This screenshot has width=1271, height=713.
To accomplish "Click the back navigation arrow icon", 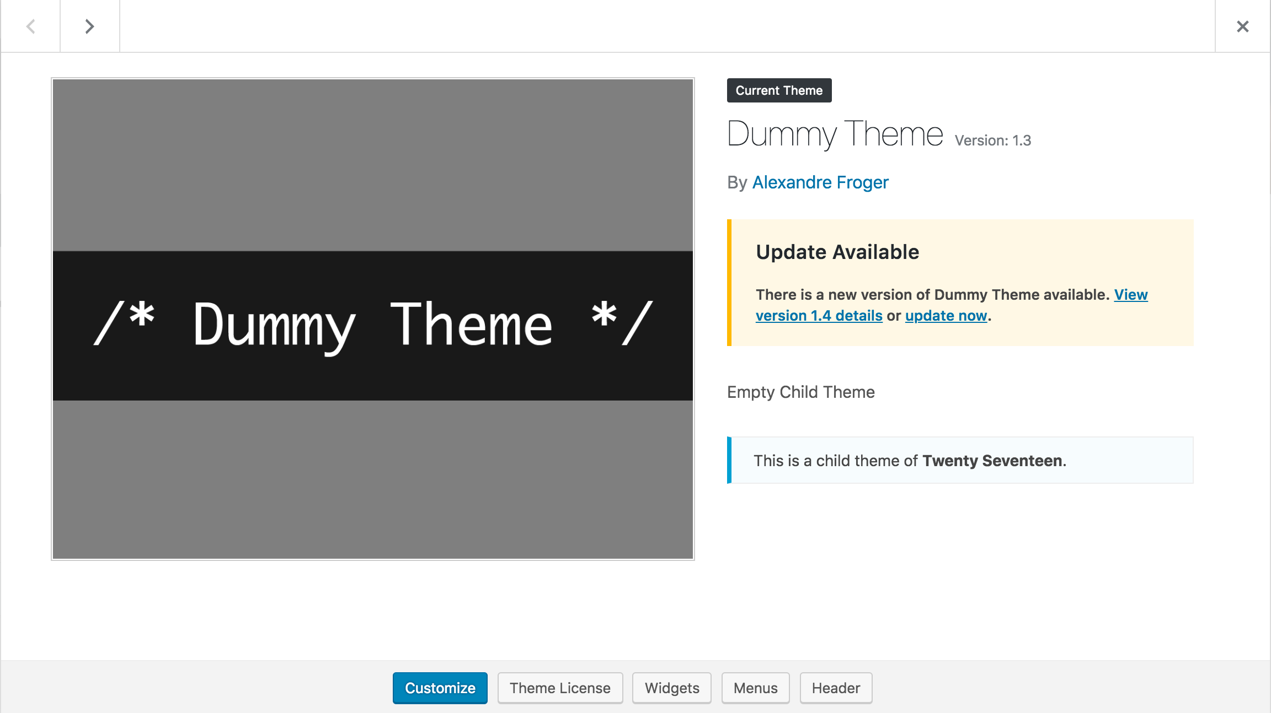I will [x=31, y=25].
